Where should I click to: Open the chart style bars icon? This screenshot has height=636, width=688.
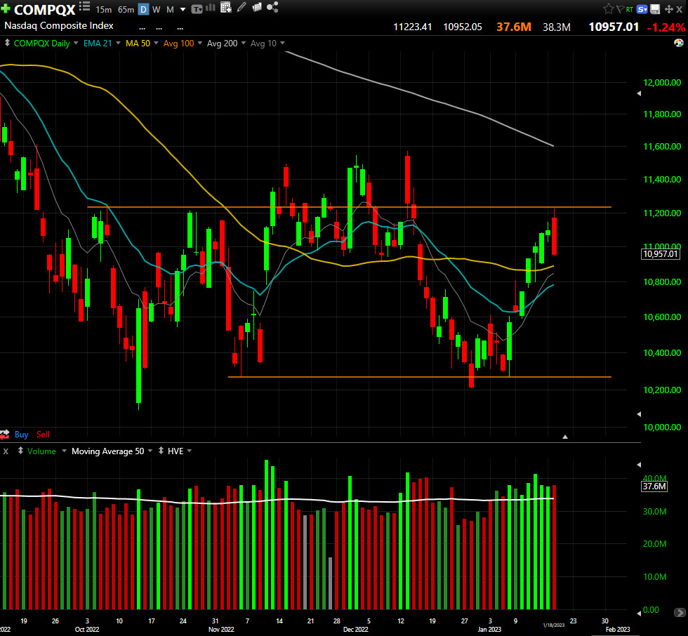click(211, 8)
